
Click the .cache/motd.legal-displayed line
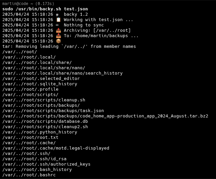[x=56, y=148]
